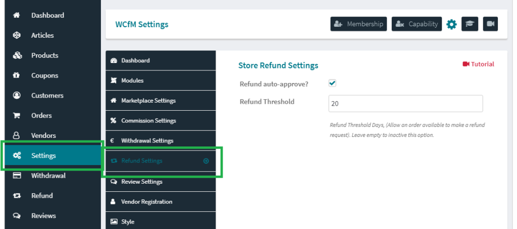
Task: Open the graduation cap knowledgebase button
Action: 470,24
